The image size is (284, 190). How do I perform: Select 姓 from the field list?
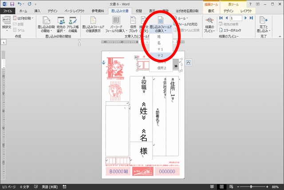coord(161,37)
